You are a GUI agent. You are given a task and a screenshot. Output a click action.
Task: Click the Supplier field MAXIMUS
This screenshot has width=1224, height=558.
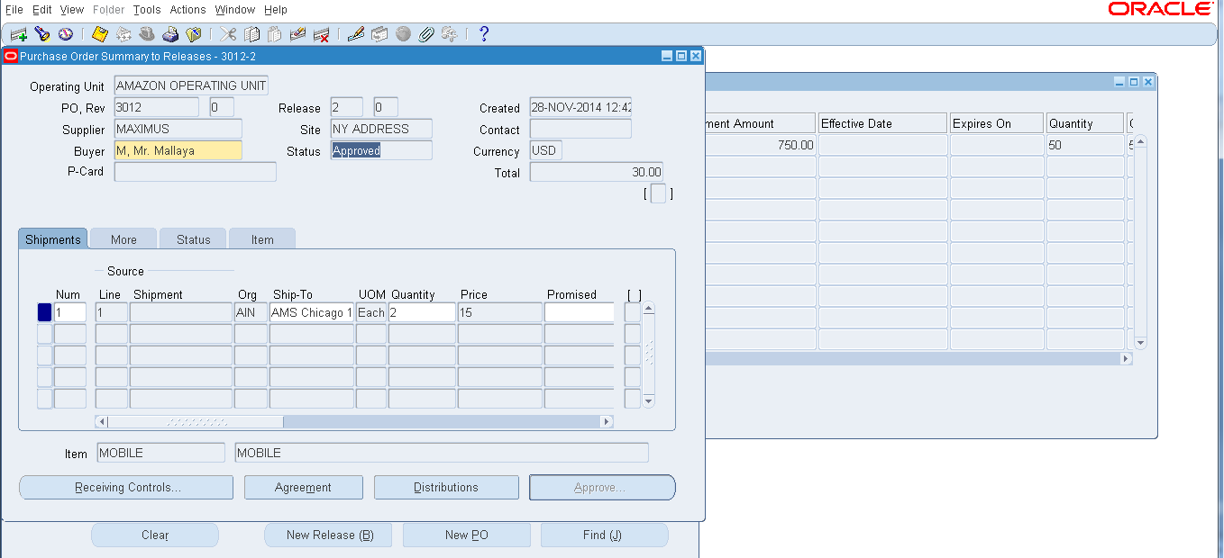(178, 129)
